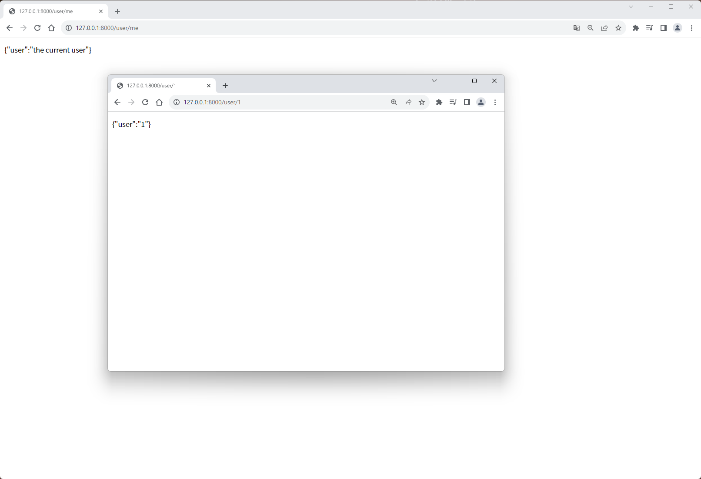701x479 pixels.
Task: Open extensions in the /user/me window
Action: (636, 28)
